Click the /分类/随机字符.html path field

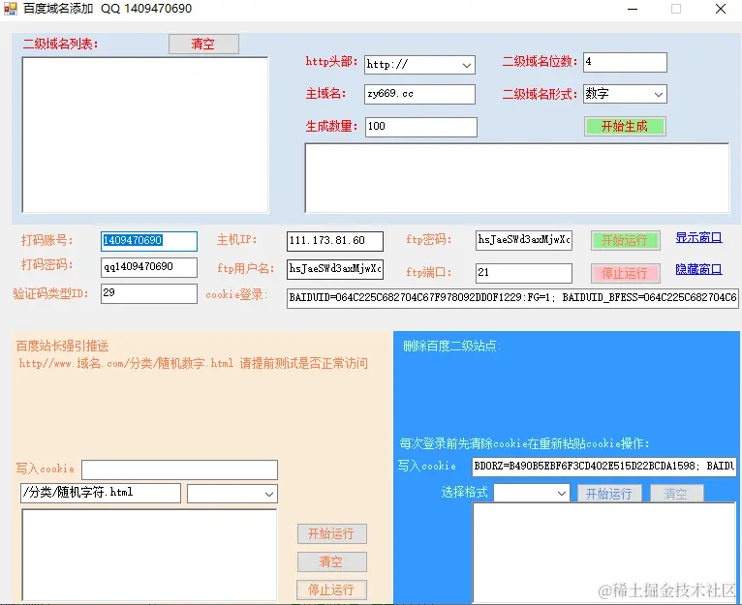pos(101,493)
